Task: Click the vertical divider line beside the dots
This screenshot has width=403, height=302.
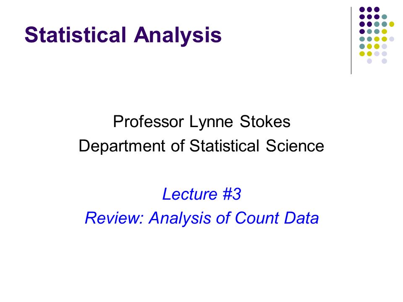Action: coord(351,41)
